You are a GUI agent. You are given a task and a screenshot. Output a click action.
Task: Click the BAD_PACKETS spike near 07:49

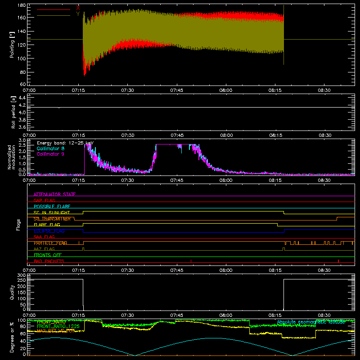click(191, 261)
